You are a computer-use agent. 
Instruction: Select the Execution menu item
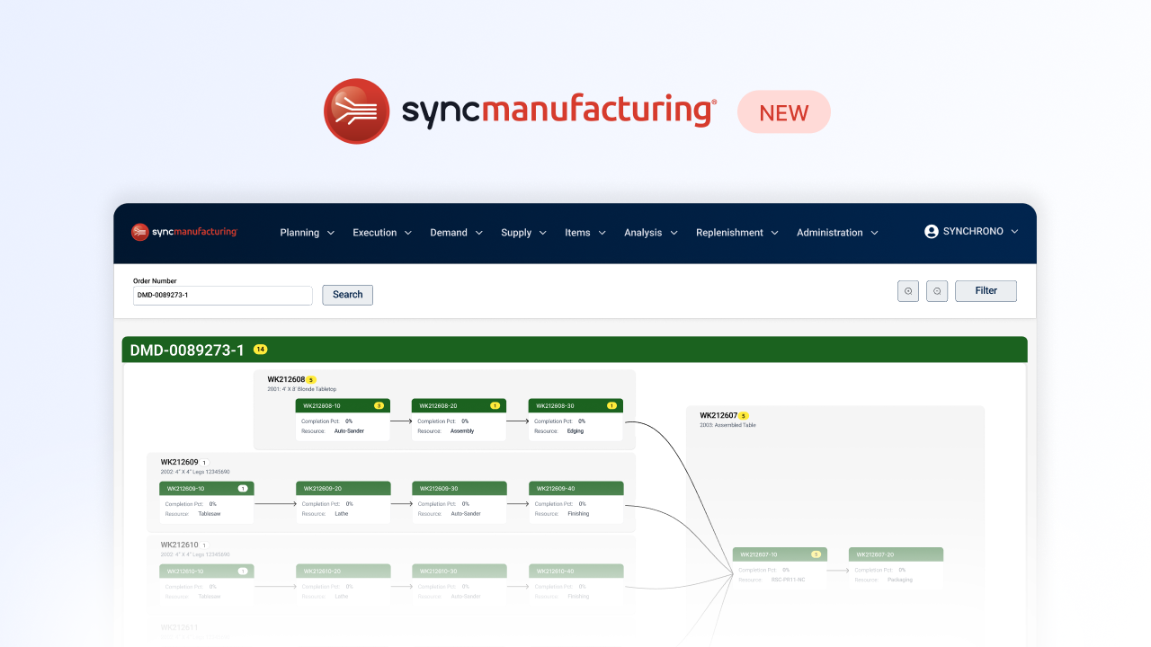point(375,232)
